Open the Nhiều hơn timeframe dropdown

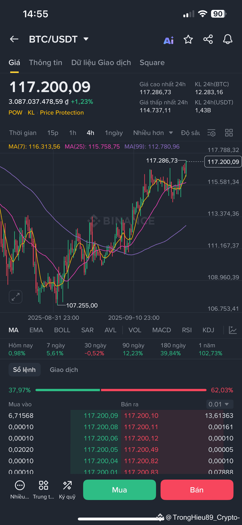coord(153,133)
